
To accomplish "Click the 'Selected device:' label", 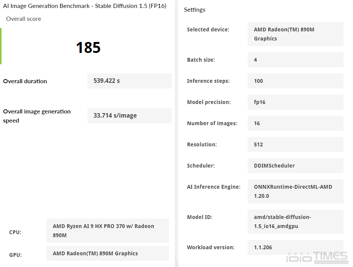I will [x=208, y=29].
